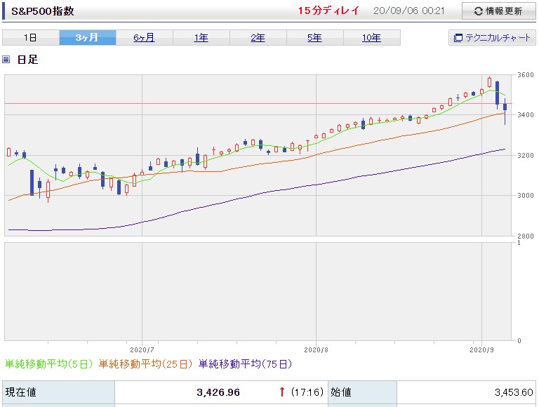The image size is (539, 407).
Task: Click the 始値 row header
Action: (x=362, y=392)
